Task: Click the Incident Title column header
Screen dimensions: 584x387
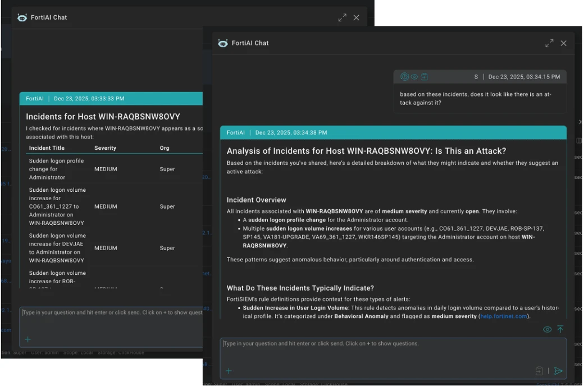Action: pos(47,148)
